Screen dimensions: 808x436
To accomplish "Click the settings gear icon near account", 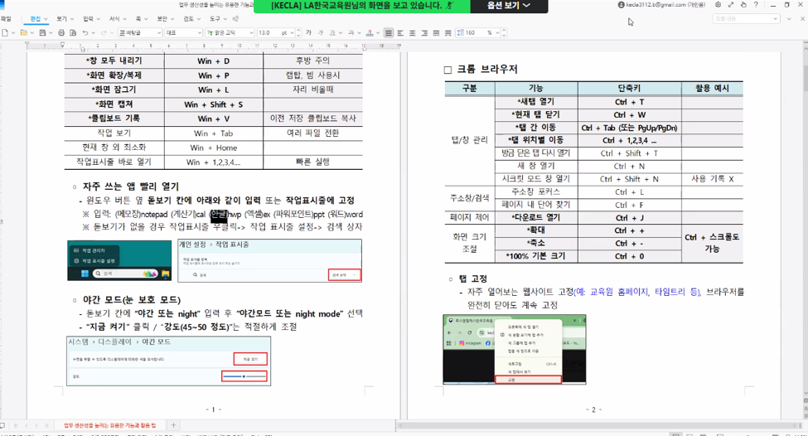I will click(x=718, y=5).
